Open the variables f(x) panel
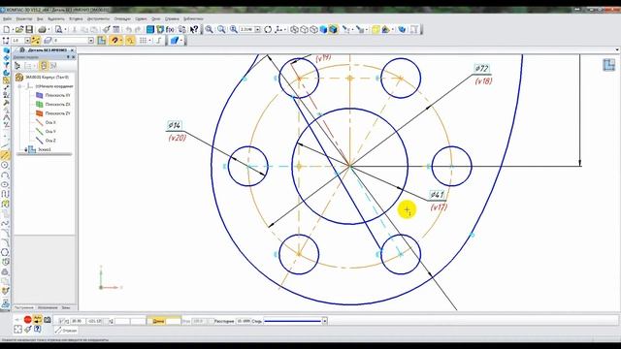 point(170,29)
